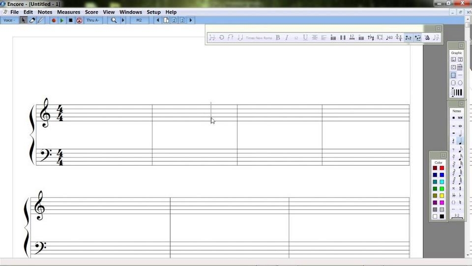Pick the black color swatch

442,217
